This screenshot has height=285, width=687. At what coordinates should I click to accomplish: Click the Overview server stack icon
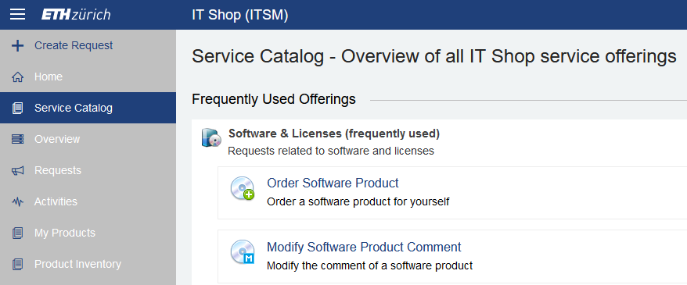pos(17,139)
